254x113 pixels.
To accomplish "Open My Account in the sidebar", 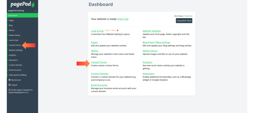I will (16, 80).
